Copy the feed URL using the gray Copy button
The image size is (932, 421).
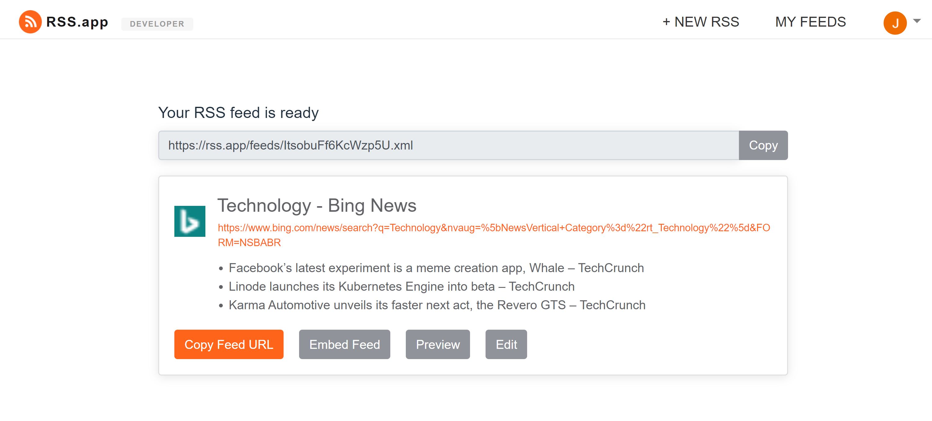(763, 145)
